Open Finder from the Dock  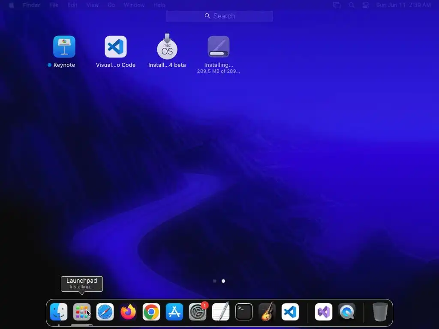(x=58, y=312)
